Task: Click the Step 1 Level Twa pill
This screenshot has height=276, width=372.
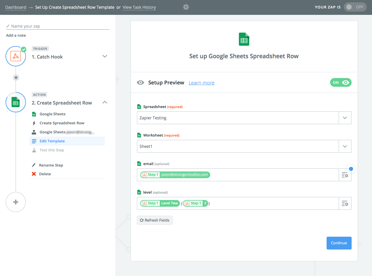Action: click(x=160, y=203)
